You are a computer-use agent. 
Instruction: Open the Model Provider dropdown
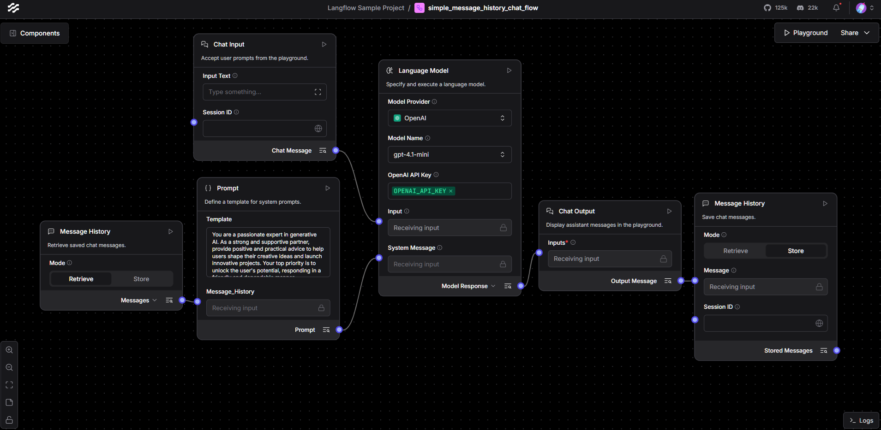coord(449,118)
